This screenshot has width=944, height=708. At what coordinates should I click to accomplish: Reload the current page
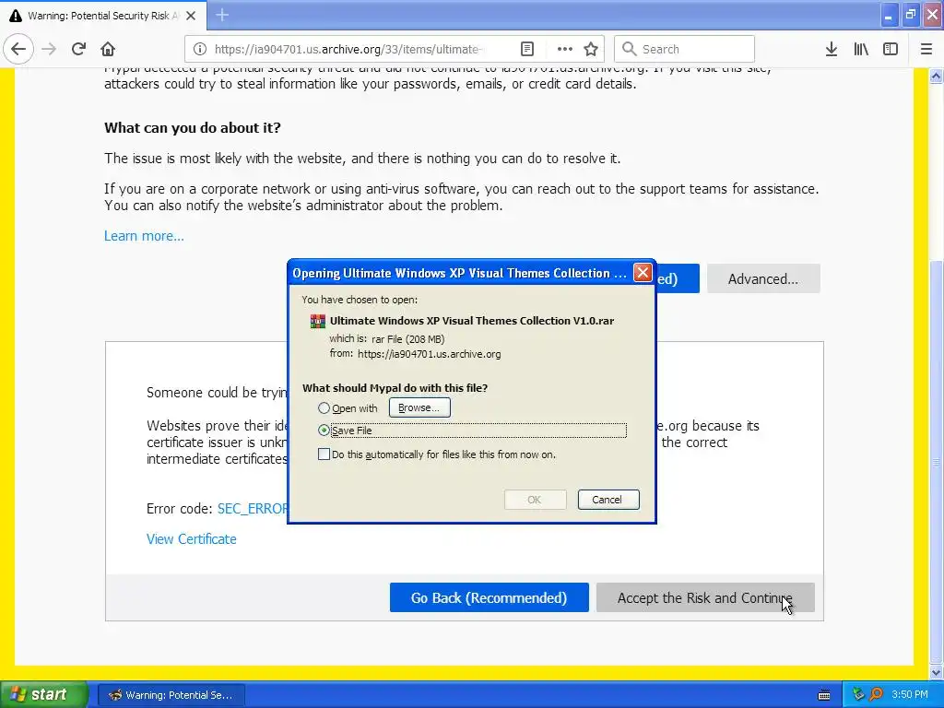click(x=78, y=49)
